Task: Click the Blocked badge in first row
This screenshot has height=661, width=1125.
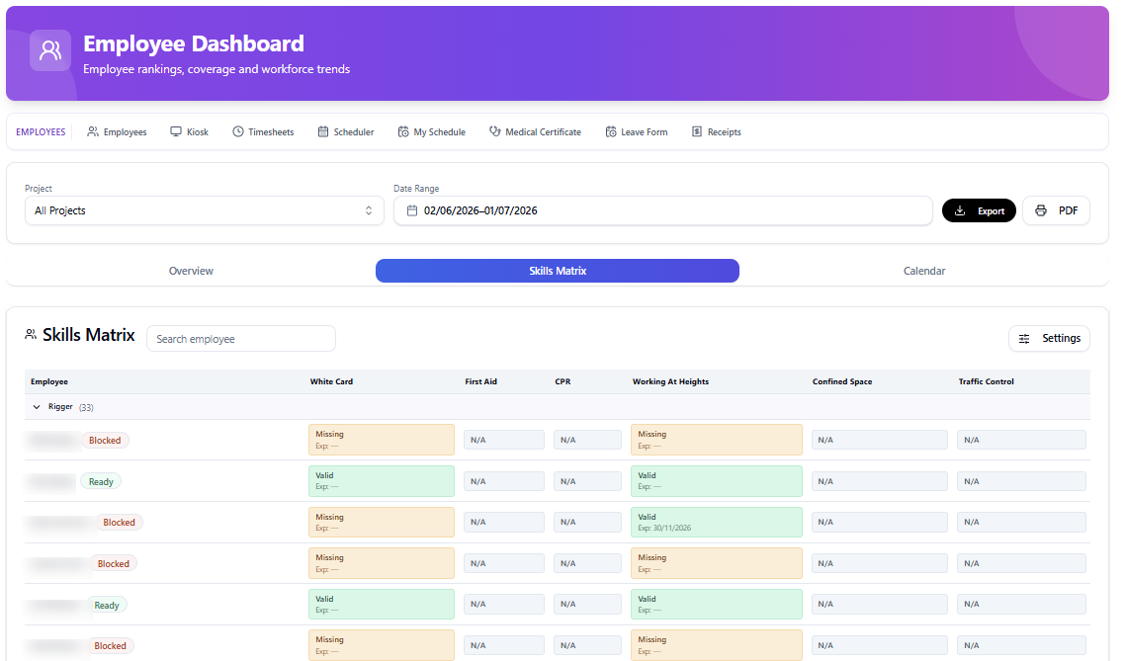Action: pyautogui.click(x=105, y=441)
